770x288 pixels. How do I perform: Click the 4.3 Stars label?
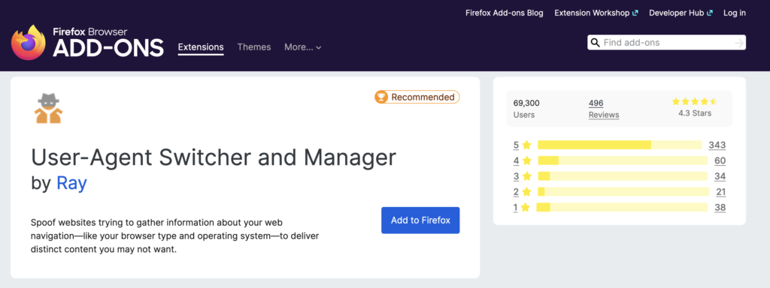point(695,113)
